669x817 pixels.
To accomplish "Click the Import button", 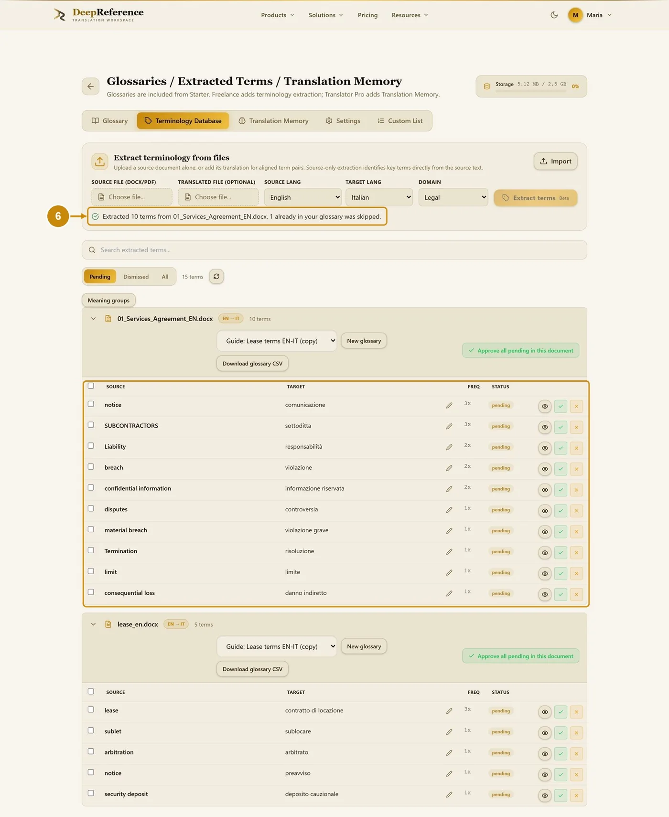I will (555, 161).
